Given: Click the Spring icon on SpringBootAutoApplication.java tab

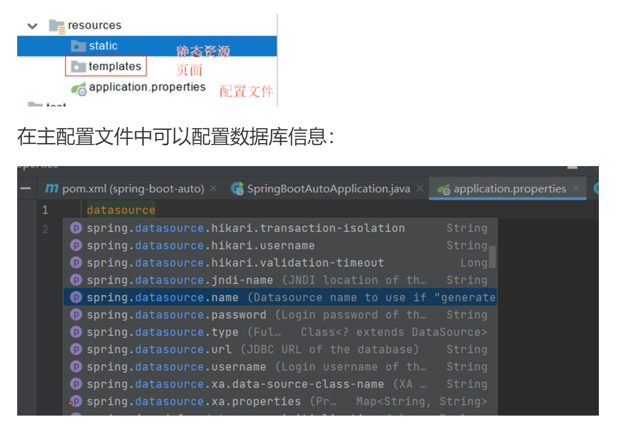Looking at the screenshot, I should [x=236, y=189].
